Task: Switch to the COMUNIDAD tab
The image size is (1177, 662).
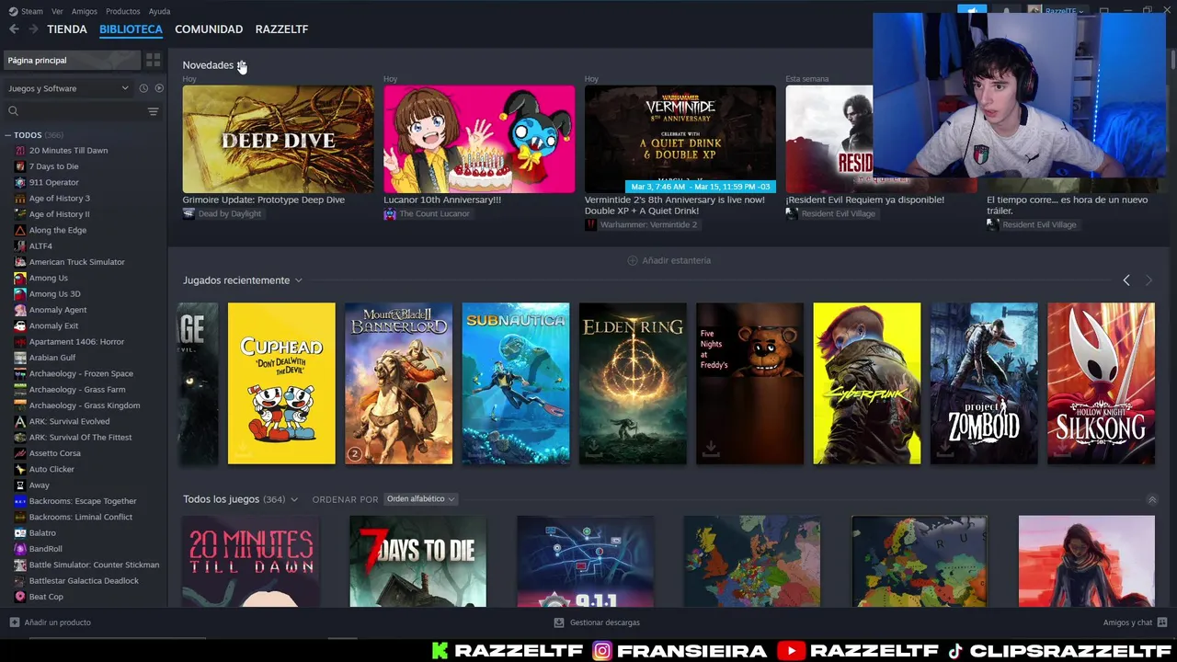Action: coord(209,29)
